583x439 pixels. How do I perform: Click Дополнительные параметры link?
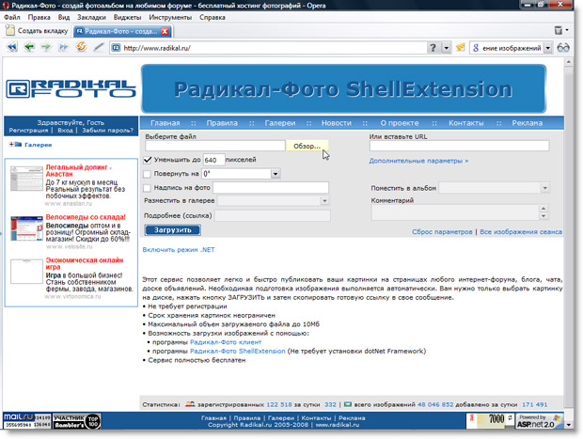tap(418, 161)
